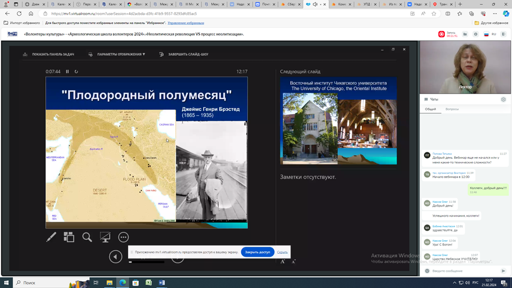512x288 pixels.
Task: Select the pen and laser pointer tool
Action: point(51,238)
